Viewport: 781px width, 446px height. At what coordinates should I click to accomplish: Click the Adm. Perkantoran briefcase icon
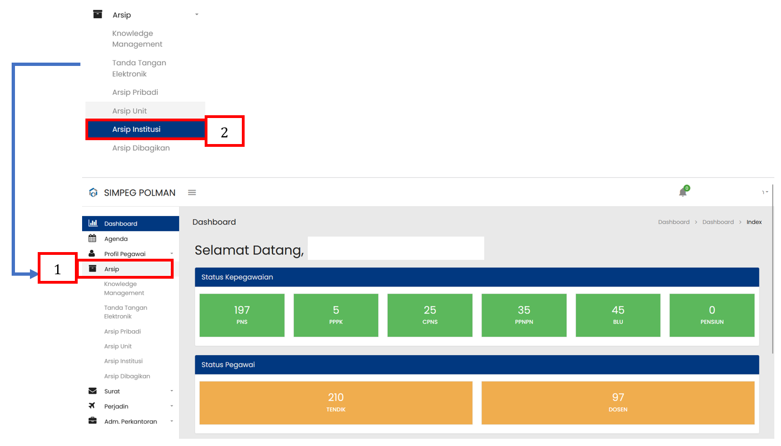[x=93, y=421]
